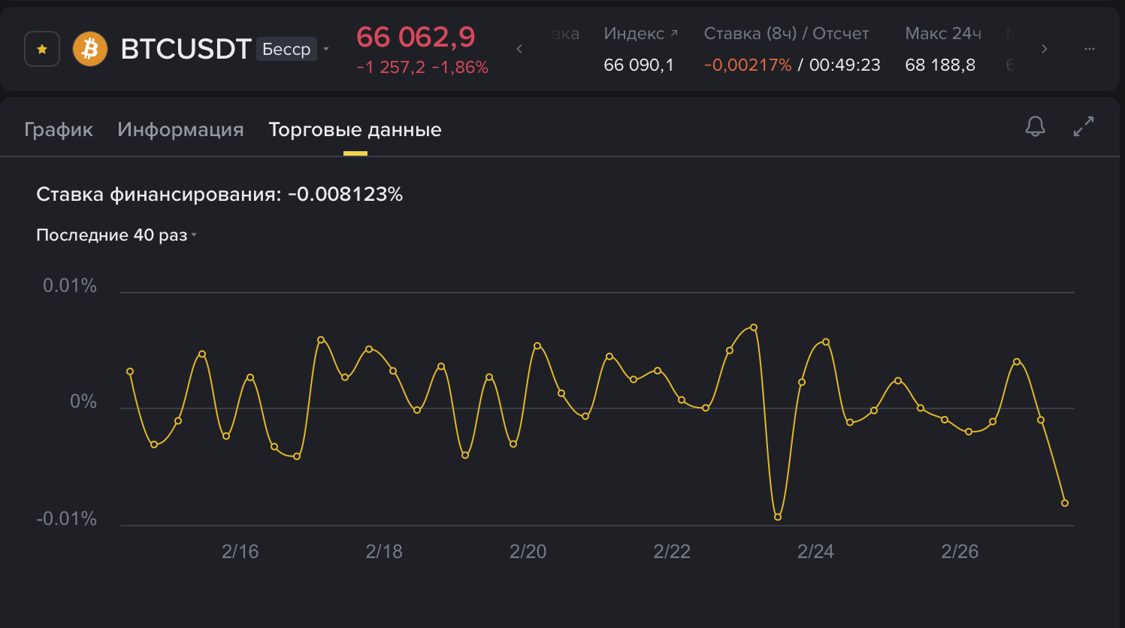Select the Торговые данные tab
The width and height of the screenshot is (1125, 628).
click(355, 129)
